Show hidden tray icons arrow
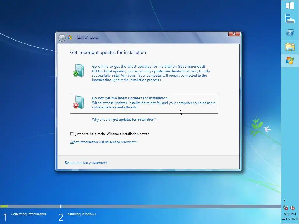Screen dimensions: 299x224 (x=284, y=200)
